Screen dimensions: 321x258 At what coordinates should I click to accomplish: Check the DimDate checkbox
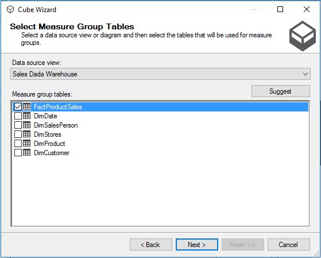click(x=18, y=115)
